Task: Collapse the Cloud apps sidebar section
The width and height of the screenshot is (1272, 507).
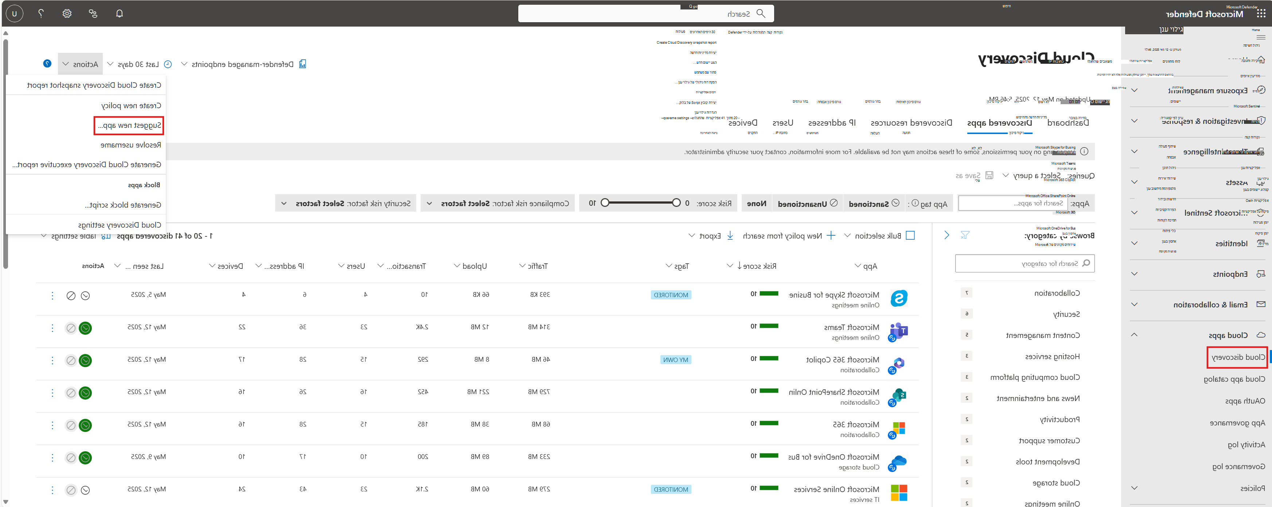Action: coord(1134,335)
